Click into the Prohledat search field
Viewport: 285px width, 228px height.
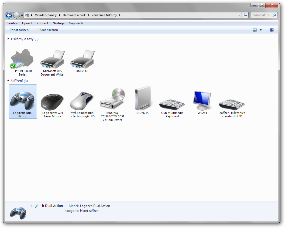[x=262, y=15]
